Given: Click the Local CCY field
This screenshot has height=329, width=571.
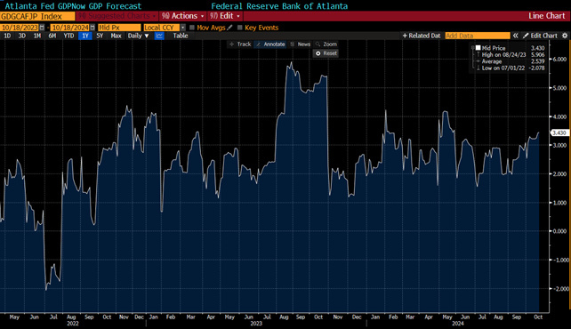Looking at the screenshot, I should coord(161,28).
